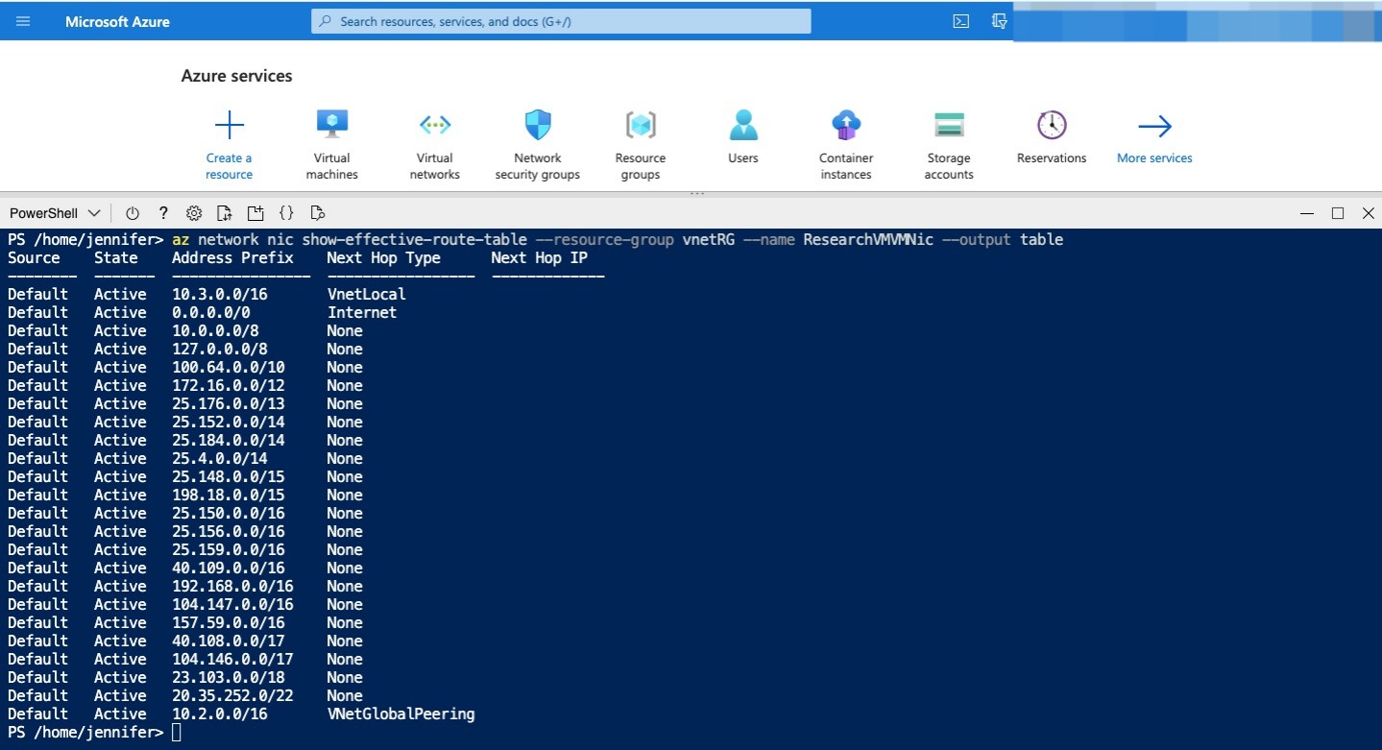Open the Network security groups shield icon
1382x750 pixels.
tap(538, 125)
